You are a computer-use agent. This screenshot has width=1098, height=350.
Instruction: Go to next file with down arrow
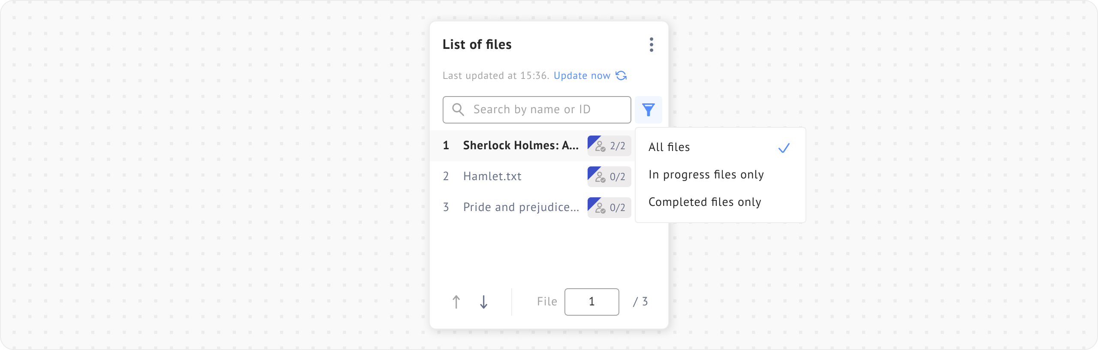pyautogui.click(x=483, y=302)
